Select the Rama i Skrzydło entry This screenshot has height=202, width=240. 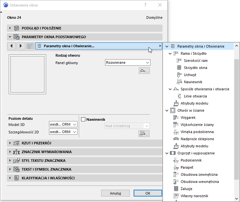(x=194, y=53)
